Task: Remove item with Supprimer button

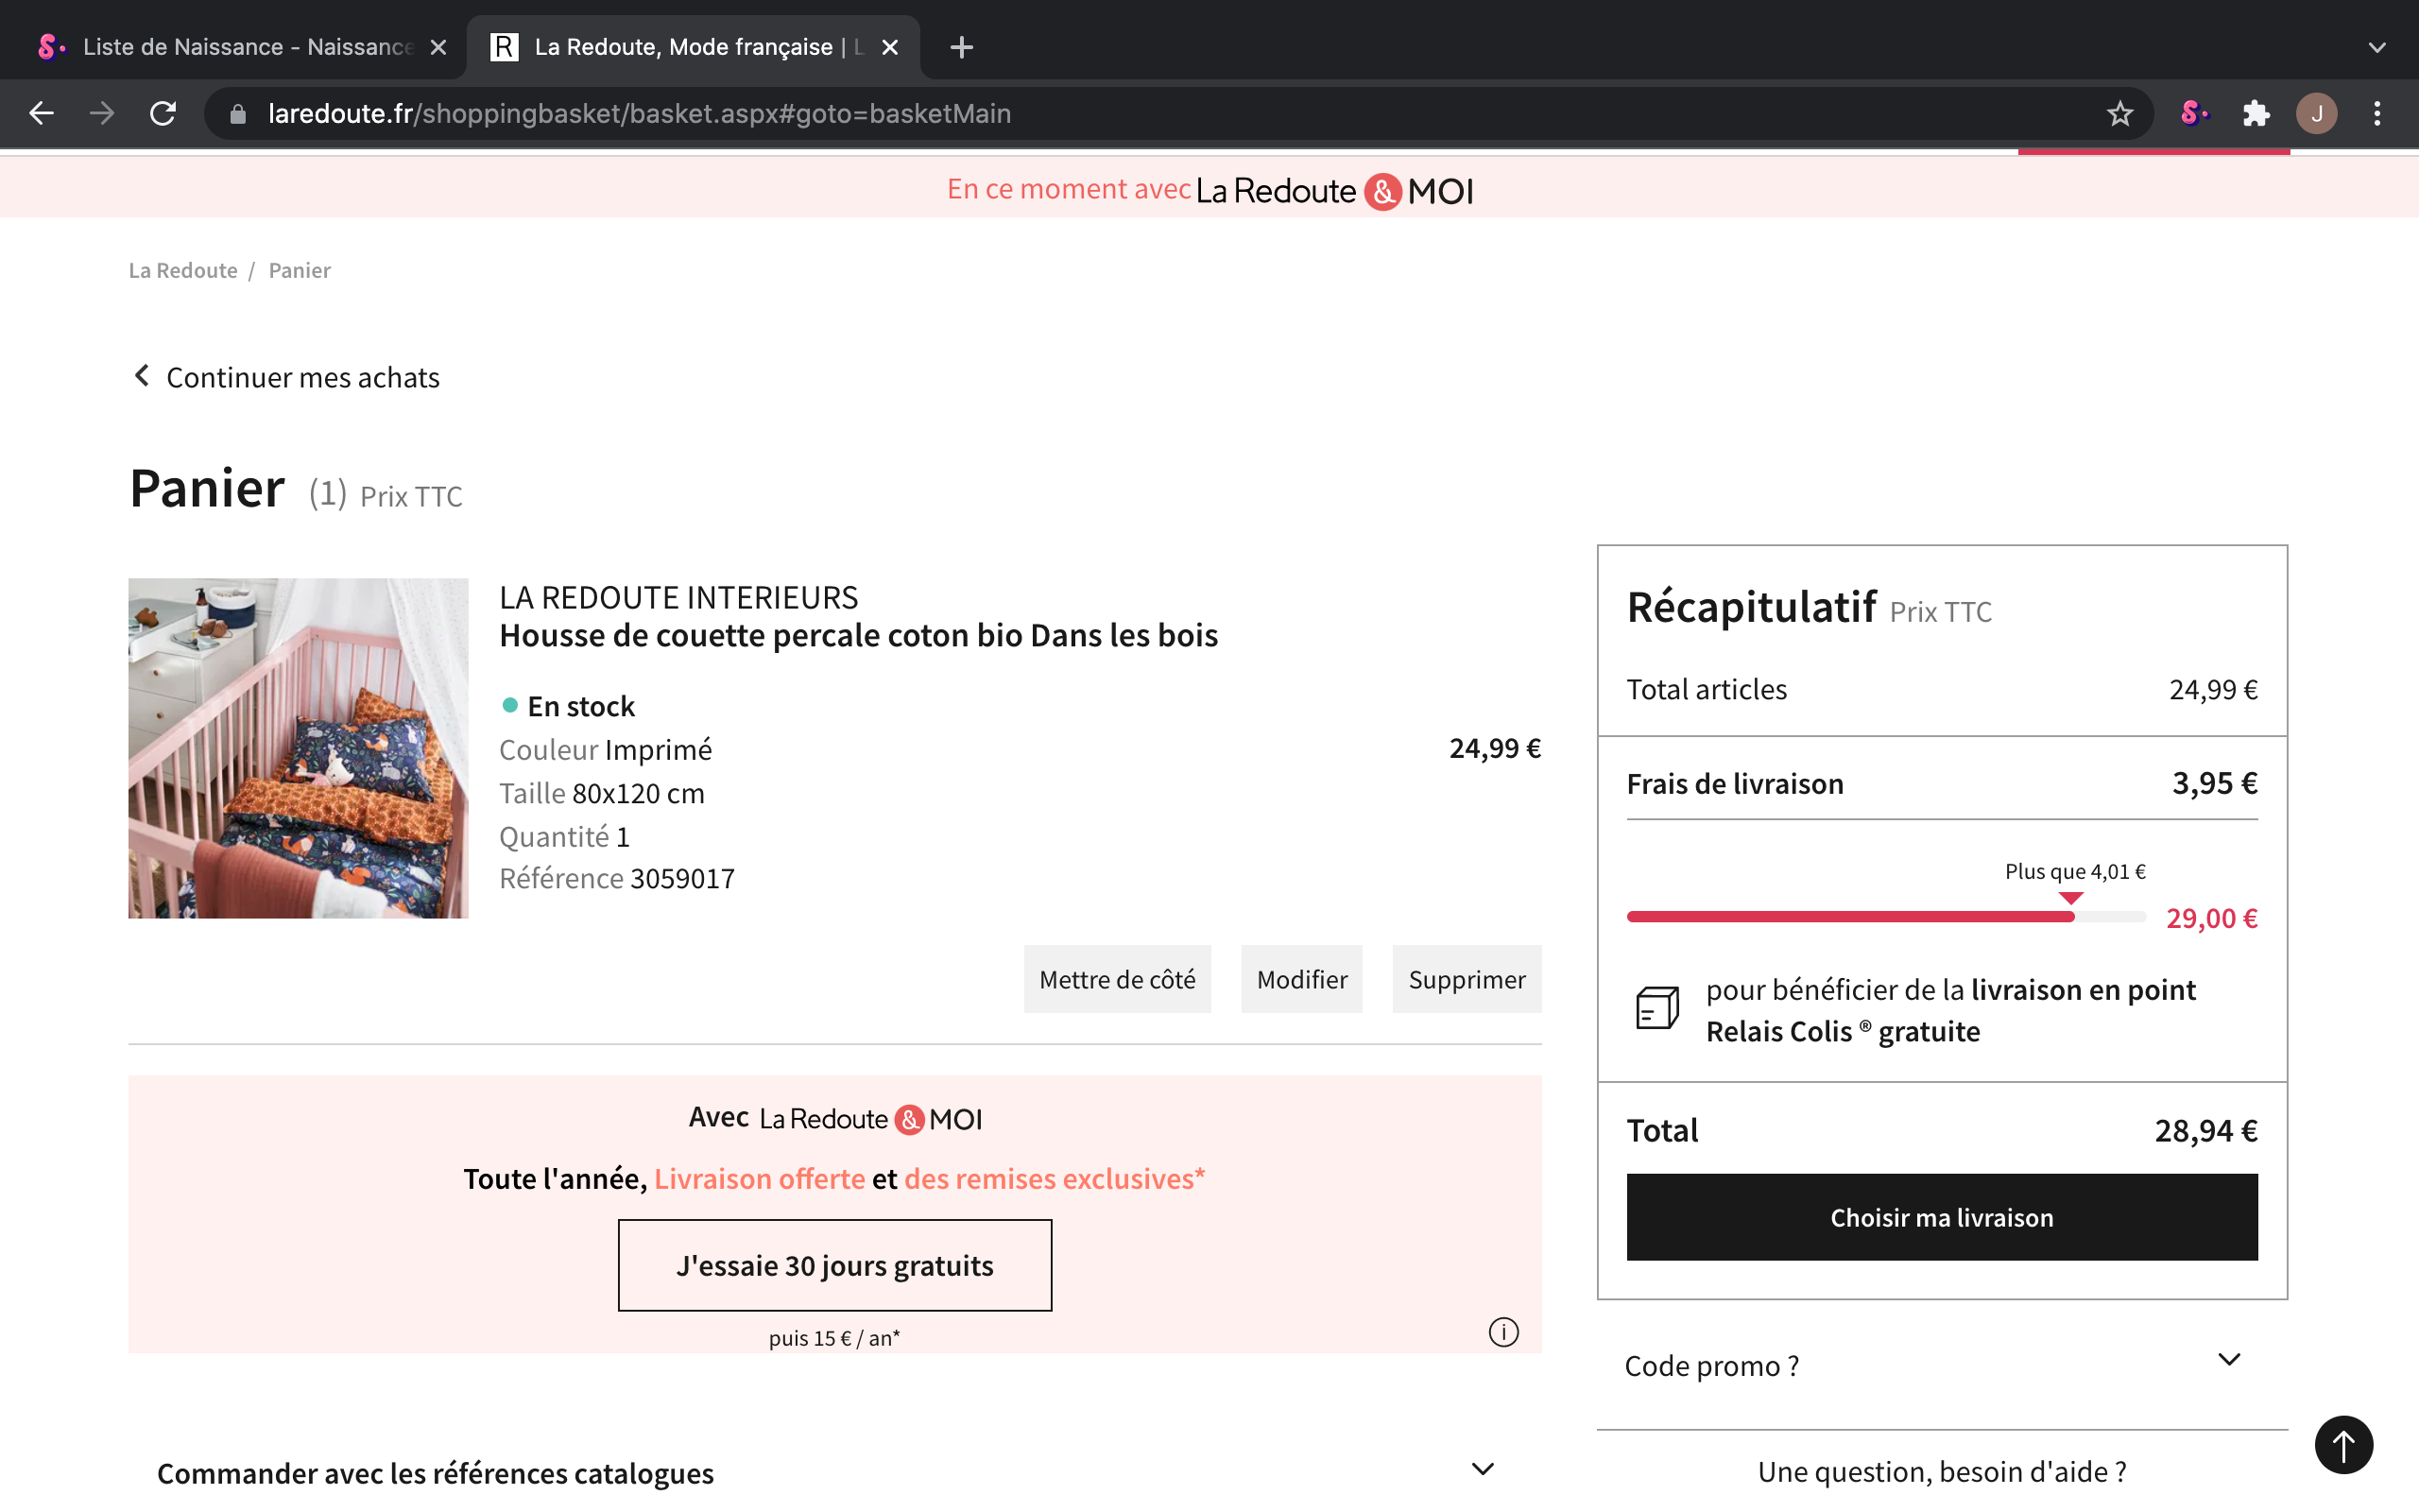Action: pyautogui.click(x=1467, y=979)
